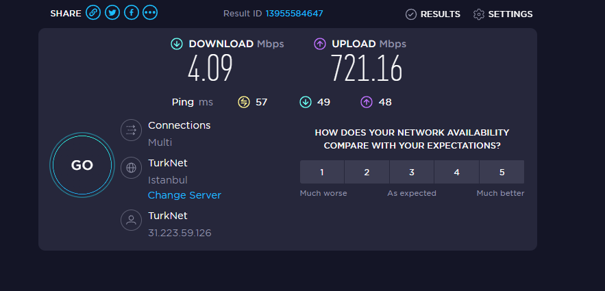
Task: Click the idle ping latency icon
Action: pos(244,102)
